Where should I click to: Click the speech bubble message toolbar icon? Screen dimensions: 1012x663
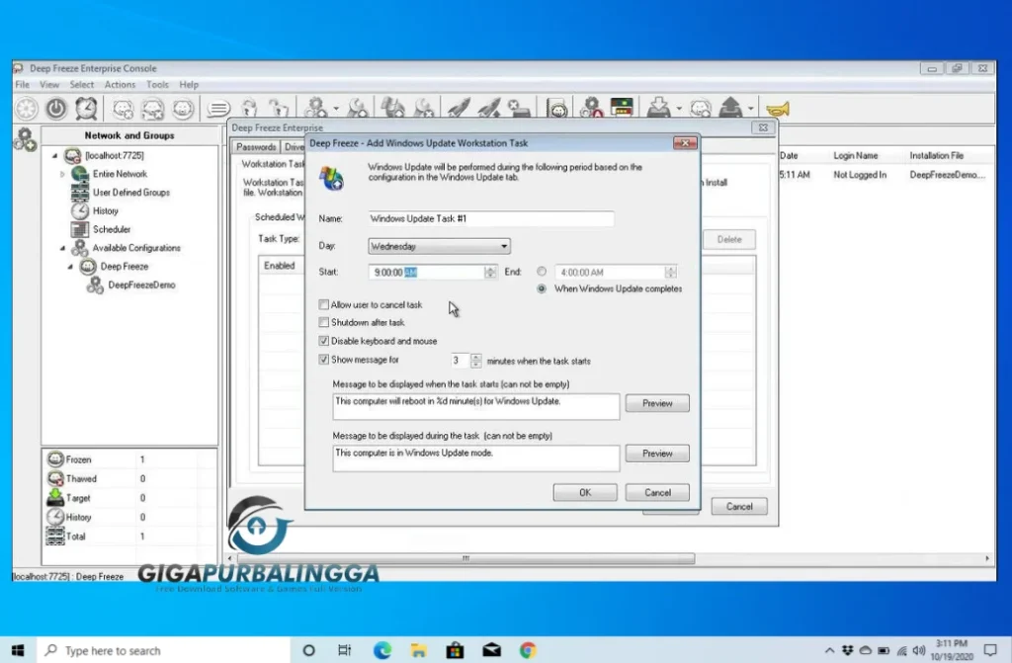pos(217,109)
